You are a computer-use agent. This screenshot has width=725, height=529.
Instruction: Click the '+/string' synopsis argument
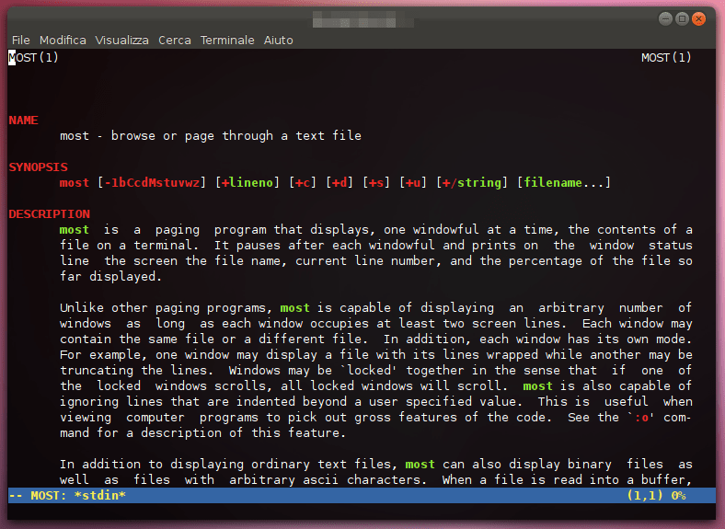[x=472, y=183]
